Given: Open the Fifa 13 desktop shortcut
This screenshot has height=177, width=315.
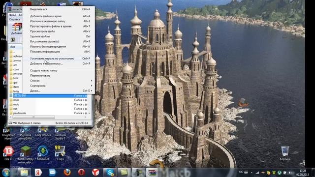Looking at the screenshot, I should coord(8,153).
